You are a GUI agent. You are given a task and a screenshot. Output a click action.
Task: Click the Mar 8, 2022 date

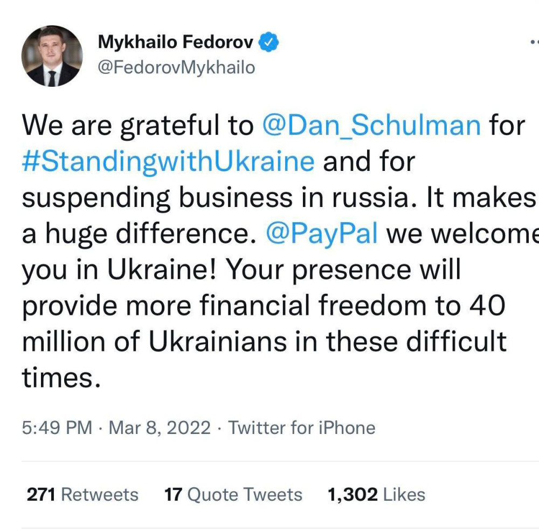click(160, 428)
